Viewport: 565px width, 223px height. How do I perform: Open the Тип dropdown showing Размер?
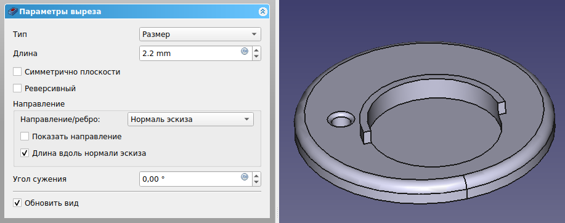200,34
